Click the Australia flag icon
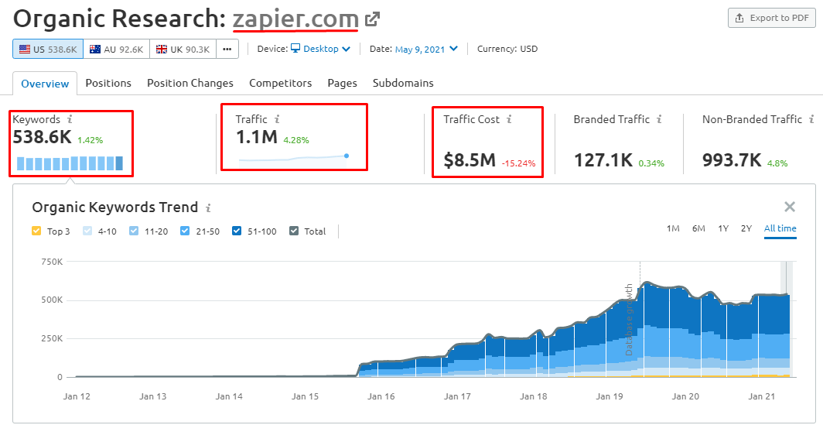 (x=95, y=50)
